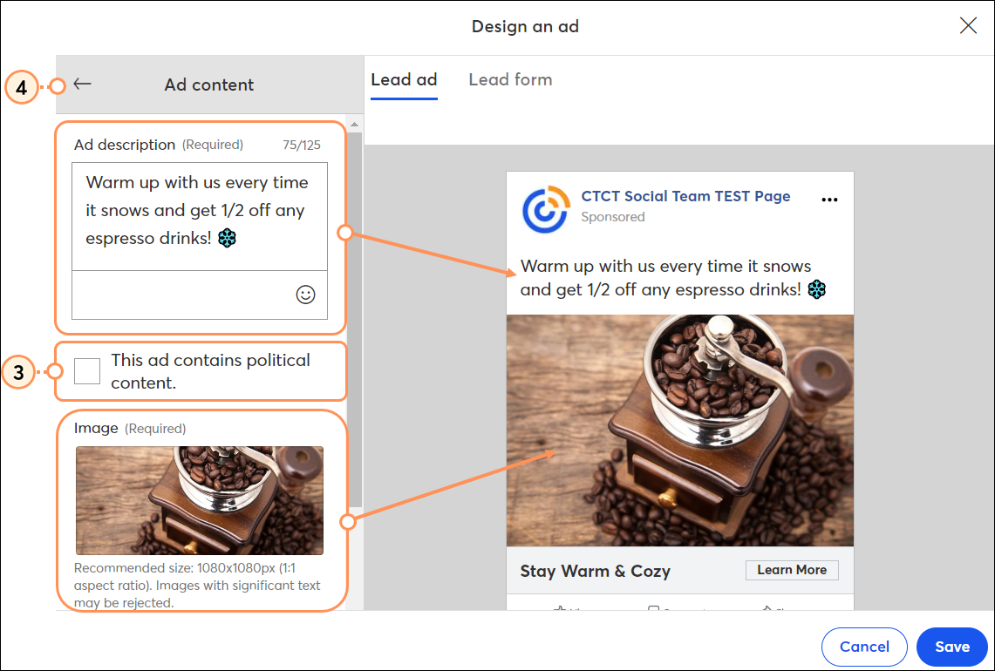Viewport: 995px width, 671px height.
Task: Click the CTCT page logo in preview
Action: [545, 208]
